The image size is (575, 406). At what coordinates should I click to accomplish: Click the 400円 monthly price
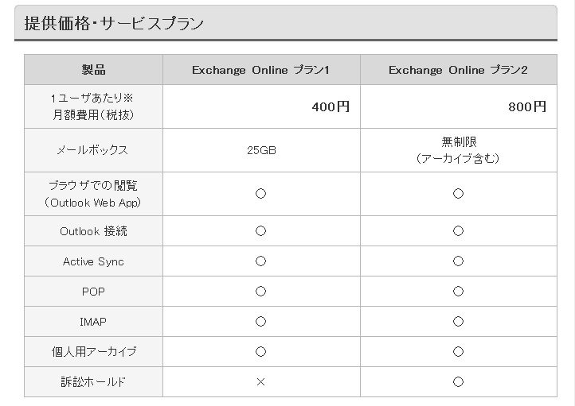coord(330,107)
